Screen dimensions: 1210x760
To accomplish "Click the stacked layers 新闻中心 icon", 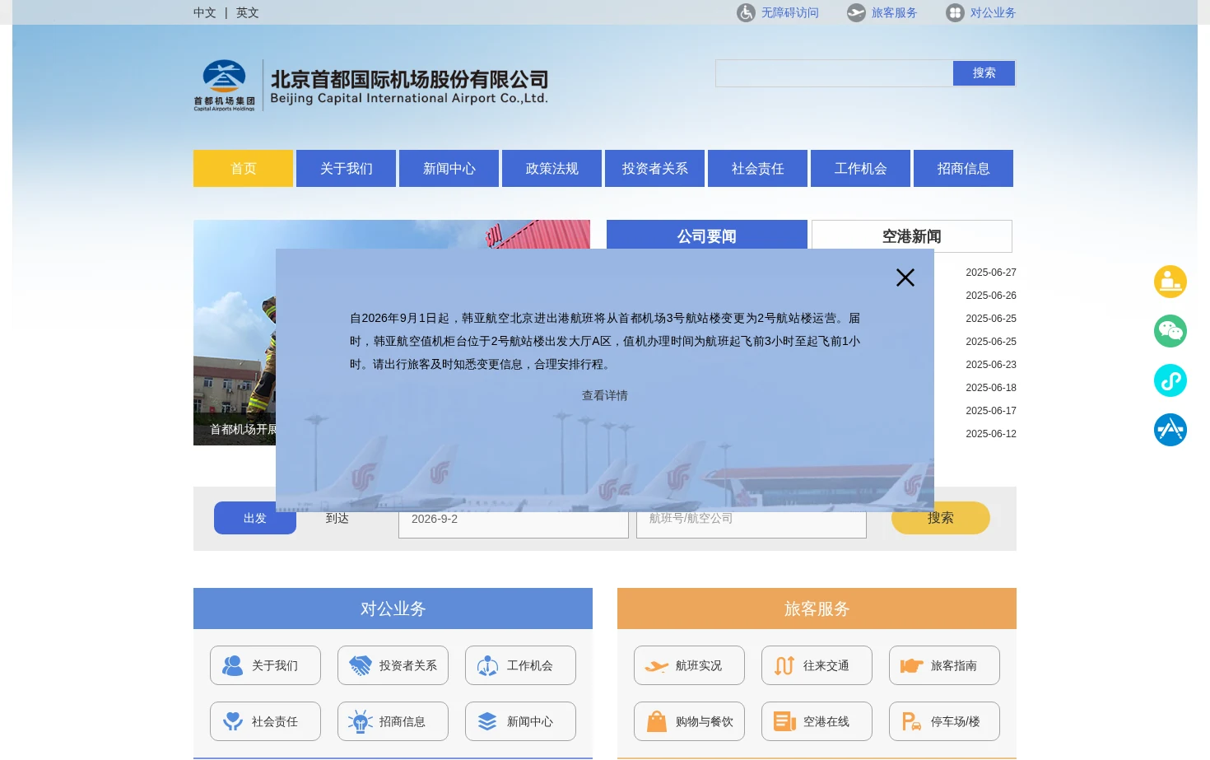I will (488, 721).
